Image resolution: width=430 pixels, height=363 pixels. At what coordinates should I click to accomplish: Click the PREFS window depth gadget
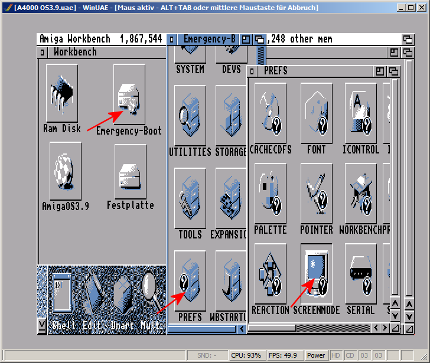point(393,71)
